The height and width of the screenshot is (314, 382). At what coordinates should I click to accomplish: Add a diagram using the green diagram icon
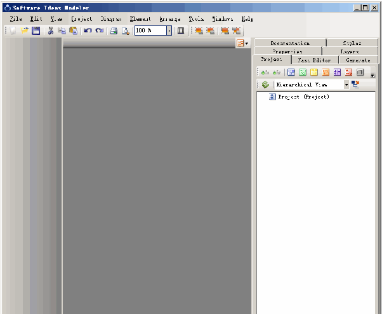(x=303, y=72)
